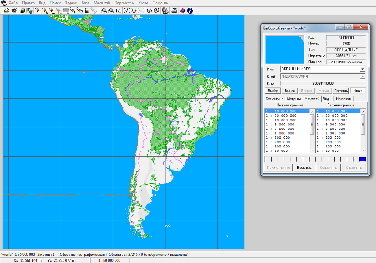Open the Поиск menu
Image resolution: width=376 pixels, height=263 pixels.
tap(55, 3)
